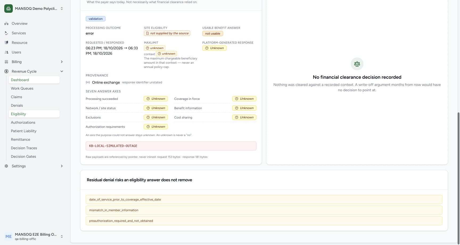Expand the Billing menu chevron
Screen dimensions: 460x245
(x=62, y=62)
